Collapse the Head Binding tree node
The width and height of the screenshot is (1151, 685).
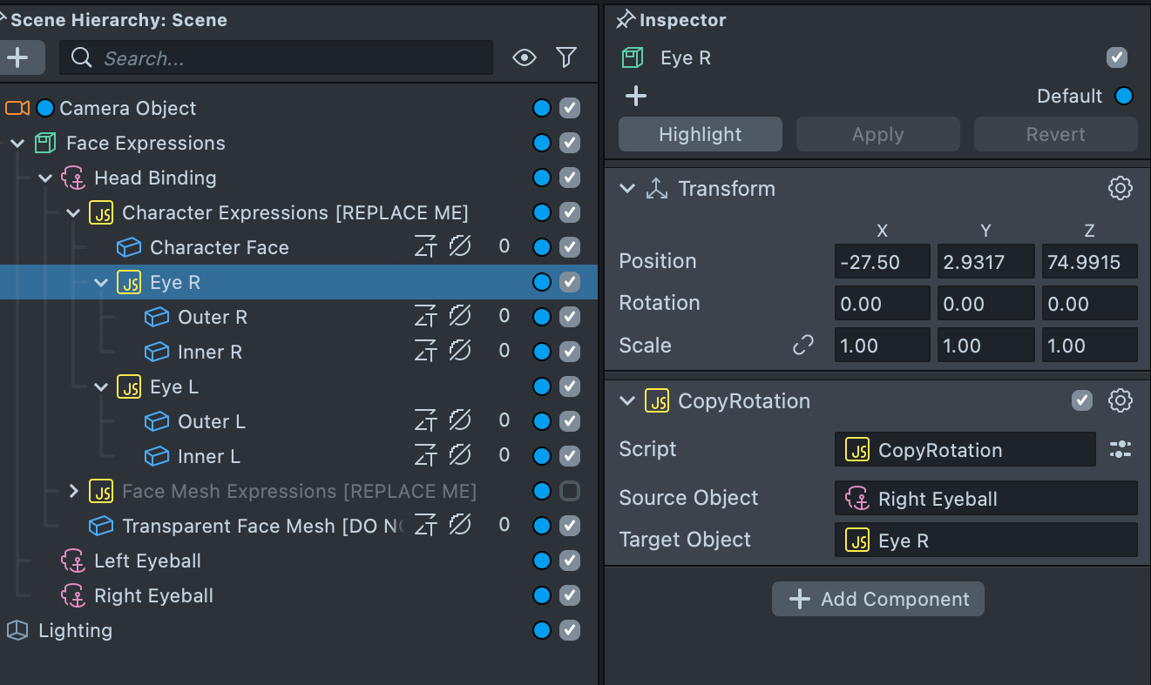(46, 178)
